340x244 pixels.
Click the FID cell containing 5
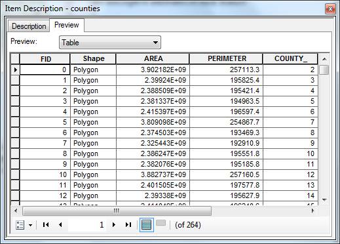[x=45, y=122]
